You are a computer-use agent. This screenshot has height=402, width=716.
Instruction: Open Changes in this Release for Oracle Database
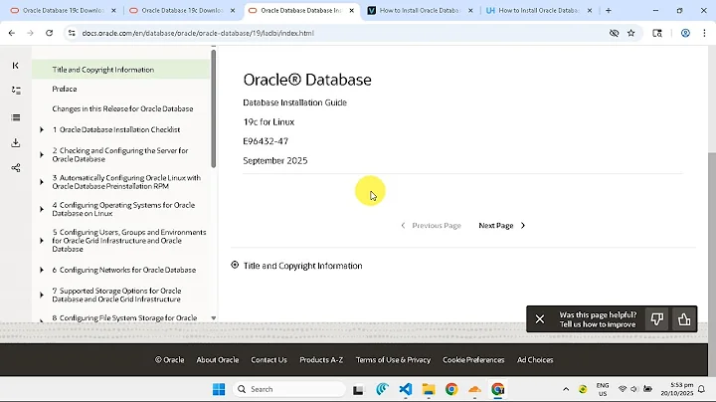[x=122, y=108]
